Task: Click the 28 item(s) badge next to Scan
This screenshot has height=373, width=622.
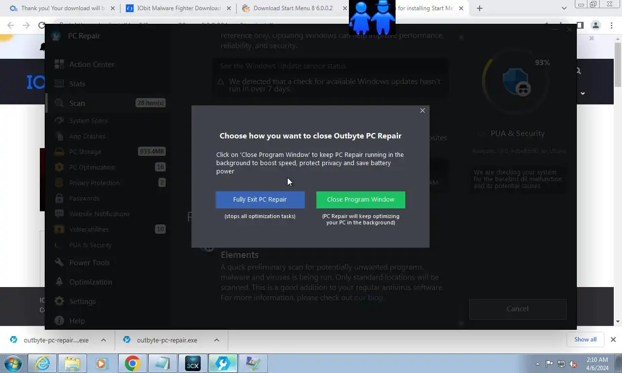Action: click(x=151, y=103)
